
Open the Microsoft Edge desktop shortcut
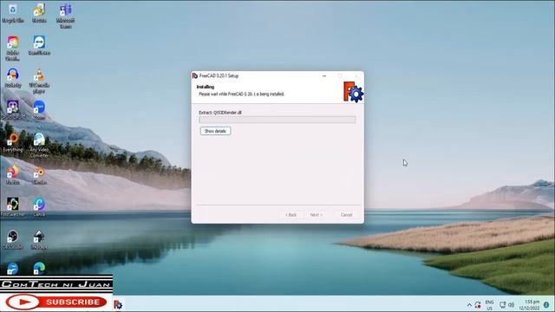(x=39, y=269)
